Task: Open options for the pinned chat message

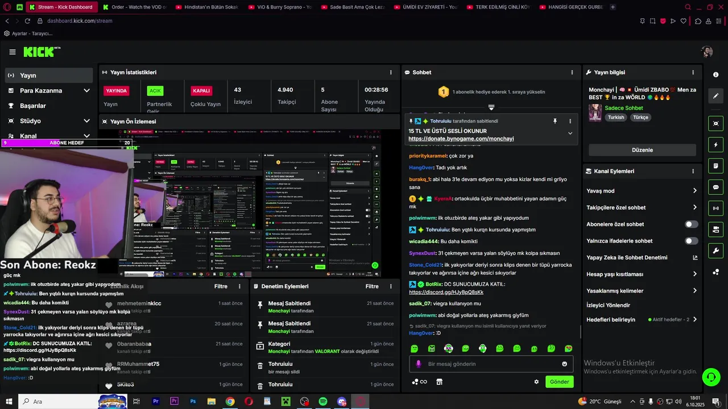Action: [x=570, y=121]
